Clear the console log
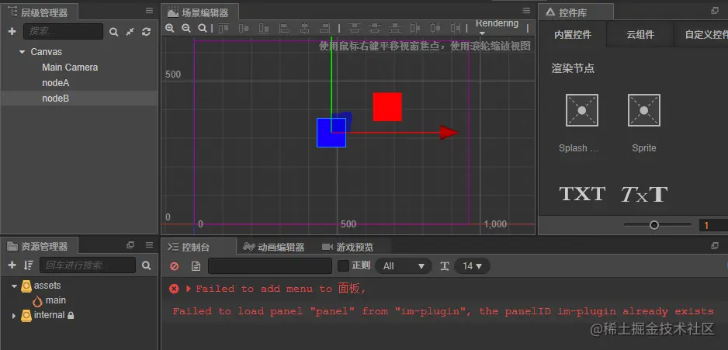 pos(175,266)
